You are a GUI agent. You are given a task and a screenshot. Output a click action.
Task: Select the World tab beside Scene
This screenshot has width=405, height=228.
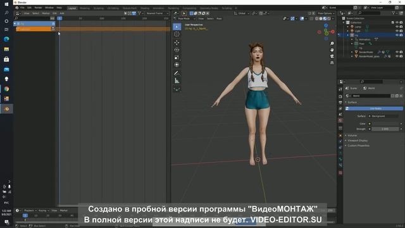pos(369,89)
